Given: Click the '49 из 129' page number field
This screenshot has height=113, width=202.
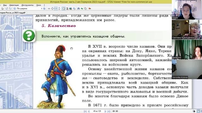Looking at the screenshot, I should [x=97, y=111].
